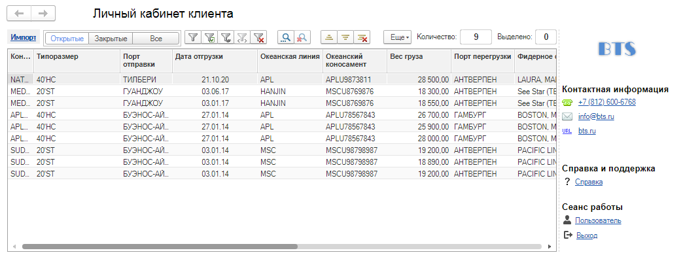Viewport: 683px width, 259px height.
Task: Click the Количество field showing 9
Action: pos(476,37)
